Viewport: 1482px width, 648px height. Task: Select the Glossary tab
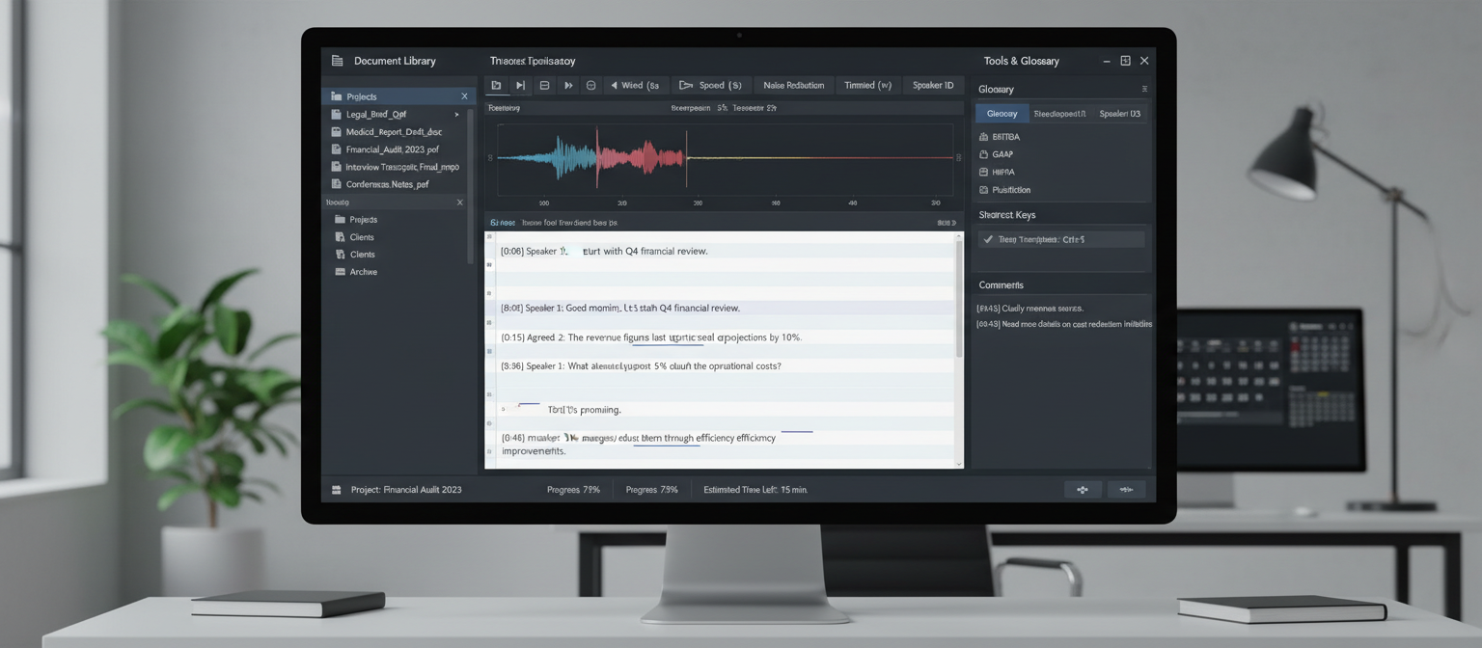click(x=1002, y=114)
